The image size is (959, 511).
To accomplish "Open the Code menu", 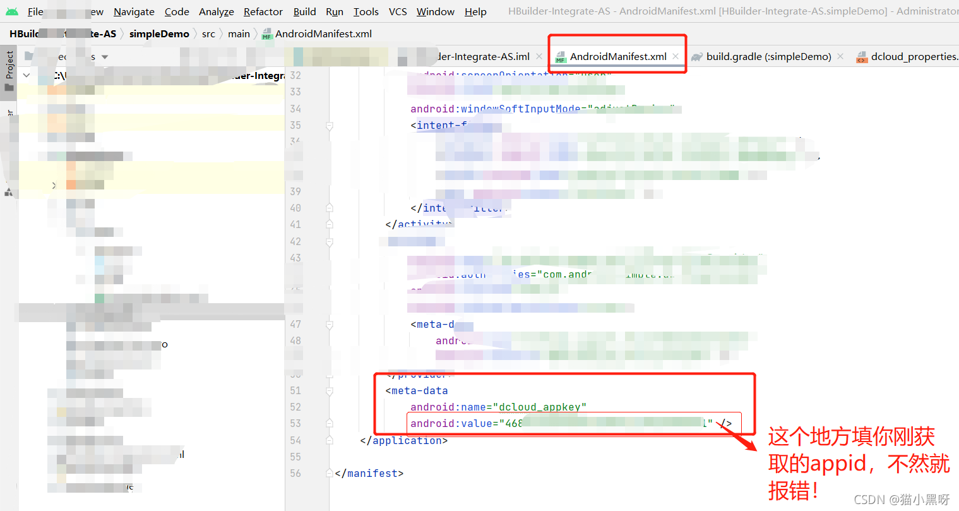I will (x=177, y=11).
